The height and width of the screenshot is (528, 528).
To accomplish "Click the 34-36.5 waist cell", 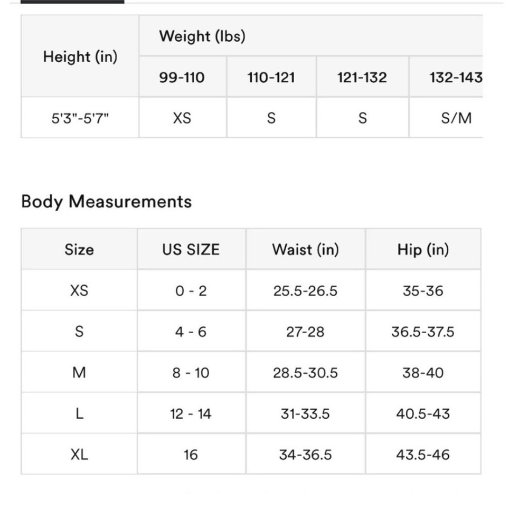I will (305, 454).
